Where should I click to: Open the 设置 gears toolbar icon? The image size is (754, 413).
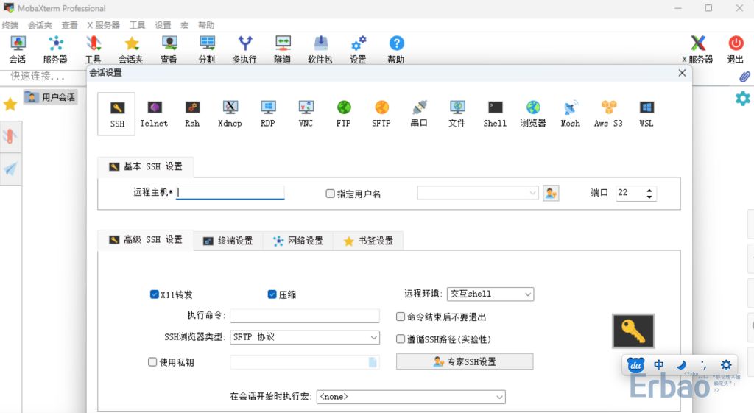(359, 49)
